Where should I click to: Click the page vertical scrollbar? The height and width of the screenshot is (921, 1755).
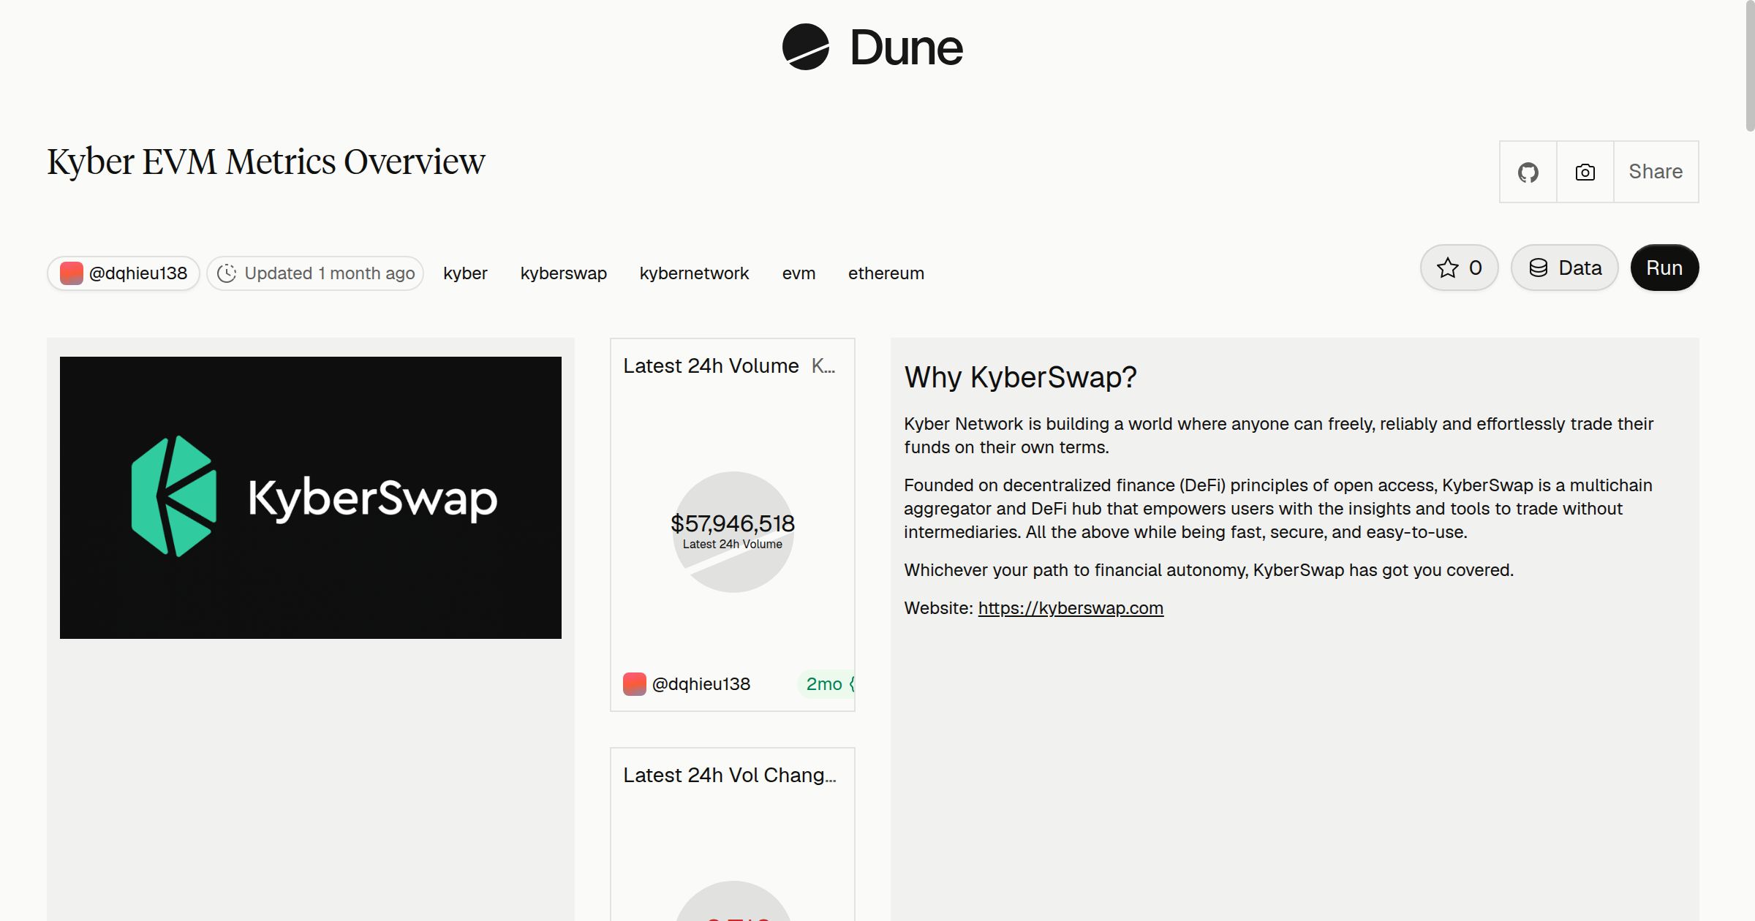click(x=1750, y=66)
